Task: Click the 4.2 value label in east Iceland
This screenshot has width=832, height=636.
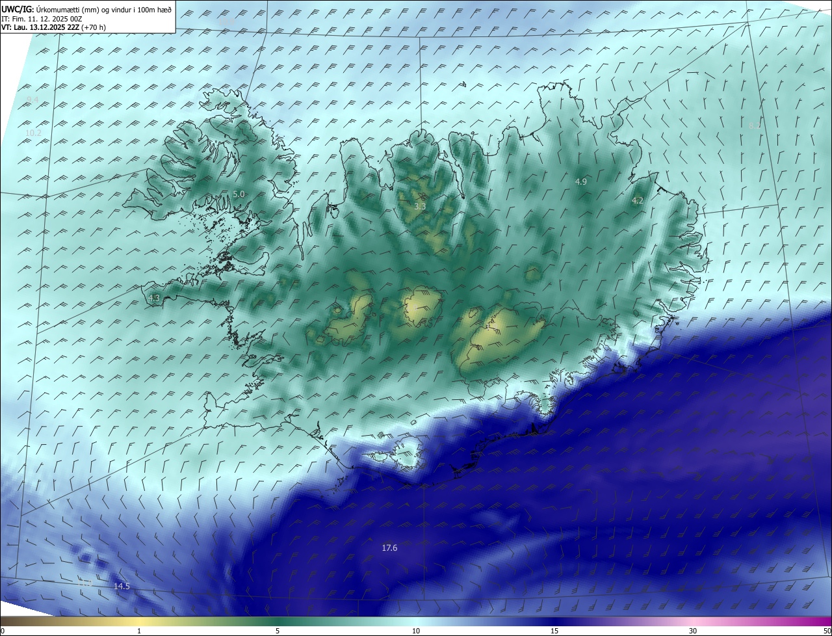Action: click(x=638, y=201)
